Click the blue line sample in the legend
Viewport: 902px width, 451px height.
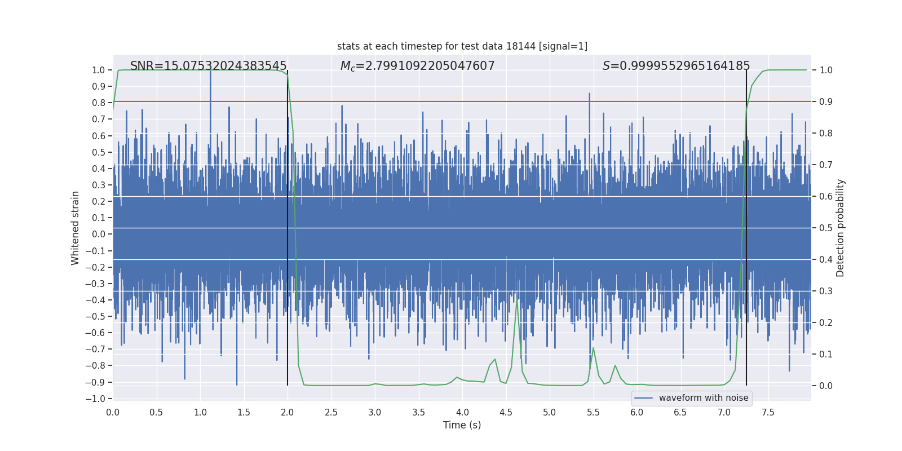643,398
